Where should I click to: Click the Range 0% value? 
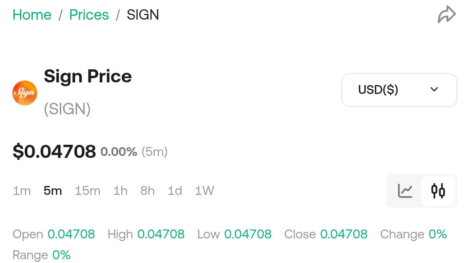coord(62,255)
